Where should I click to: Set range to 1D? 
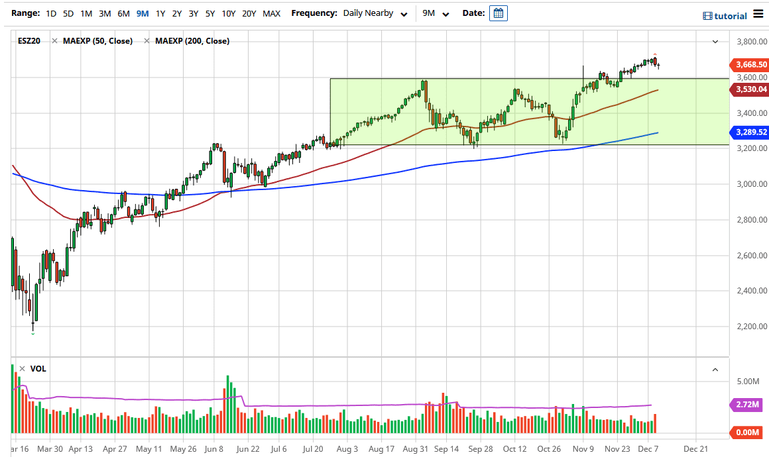(x=51, y=13)
